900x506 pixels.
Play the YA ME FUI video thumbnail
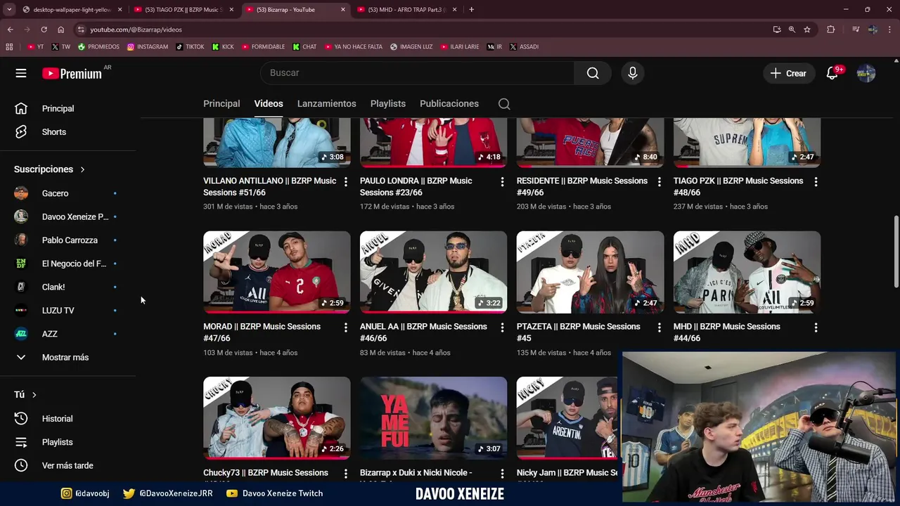pos(433,417)
